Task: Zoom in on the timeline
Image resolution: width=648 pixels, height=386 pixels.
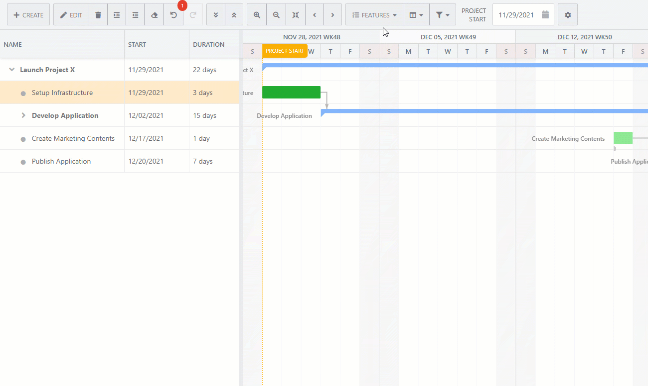Action: tap(257, 15)
